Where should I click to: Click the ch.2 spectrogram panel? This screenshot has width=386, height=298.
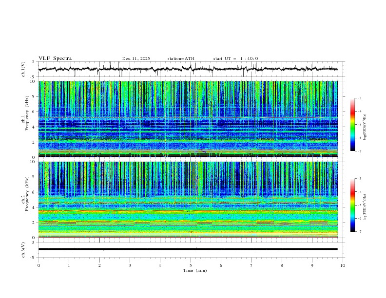click(188, 200)
